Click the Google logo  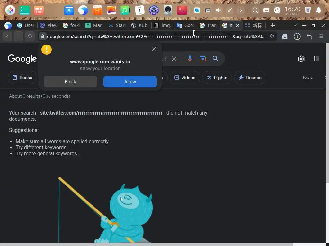click(x=22, y=59)
